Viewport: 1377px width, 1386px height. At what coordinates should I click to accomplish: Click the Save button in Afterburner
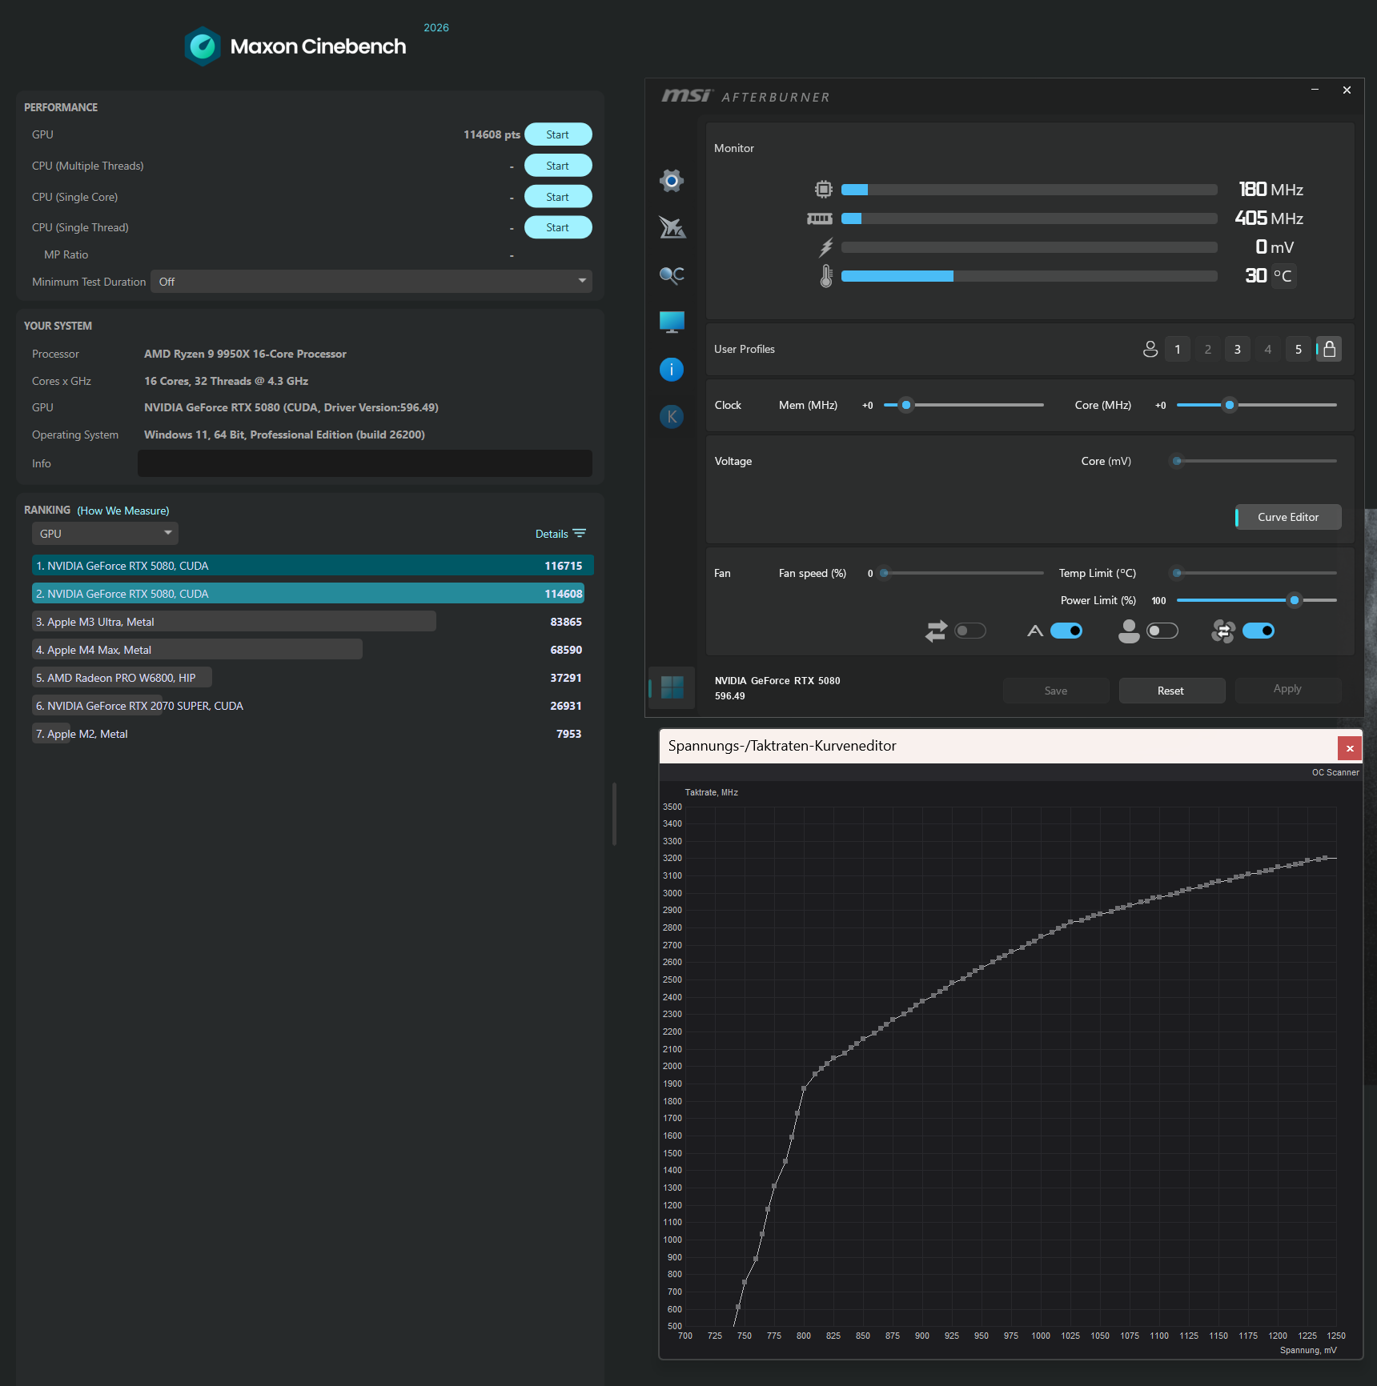[1056, 691]
